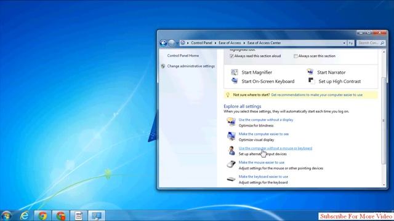The image size is (394, 221).
Task: Click the keyboard icon in settings list
Action: click(x=231, y=179)
